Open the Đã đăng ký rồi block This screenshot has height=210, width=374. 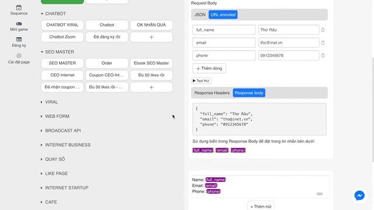click(x=107, y=37)
